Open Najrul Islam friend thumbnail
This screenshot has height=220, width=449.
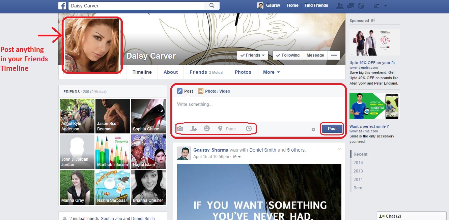(148, 152)
